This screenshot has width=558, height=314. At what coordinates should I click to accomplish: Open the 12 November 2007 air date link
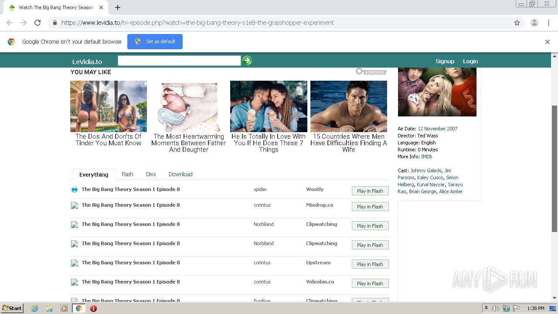click(438, 129)
